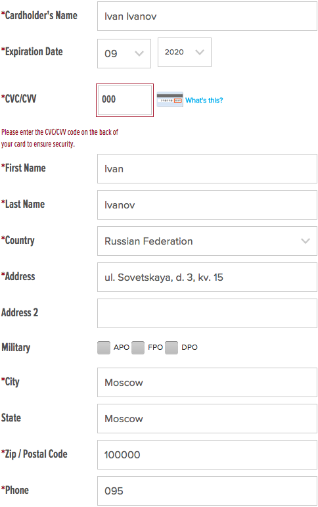
Task: Tick the DPO military checkbox
Action: coord(171,348)
